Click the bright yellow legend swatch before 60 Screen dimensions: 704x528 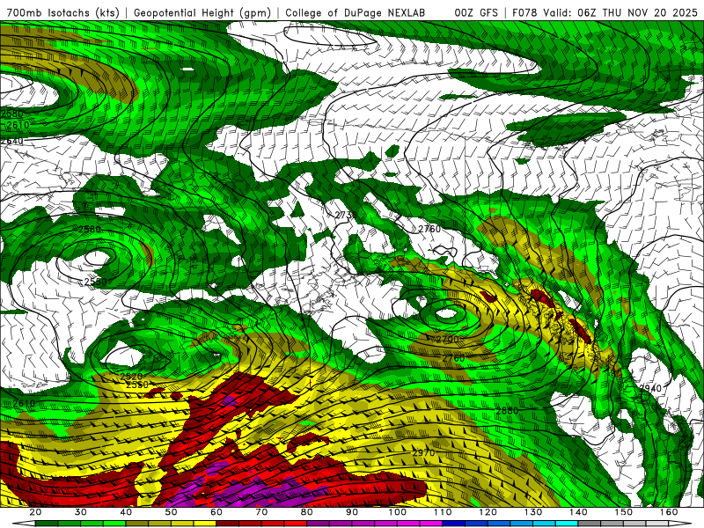205,524
